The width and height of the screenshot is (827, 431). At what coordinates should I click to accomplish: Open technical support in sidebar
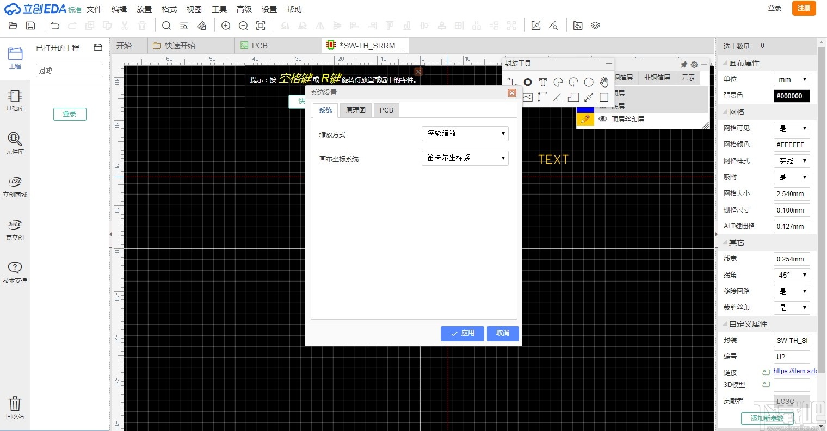15,273
